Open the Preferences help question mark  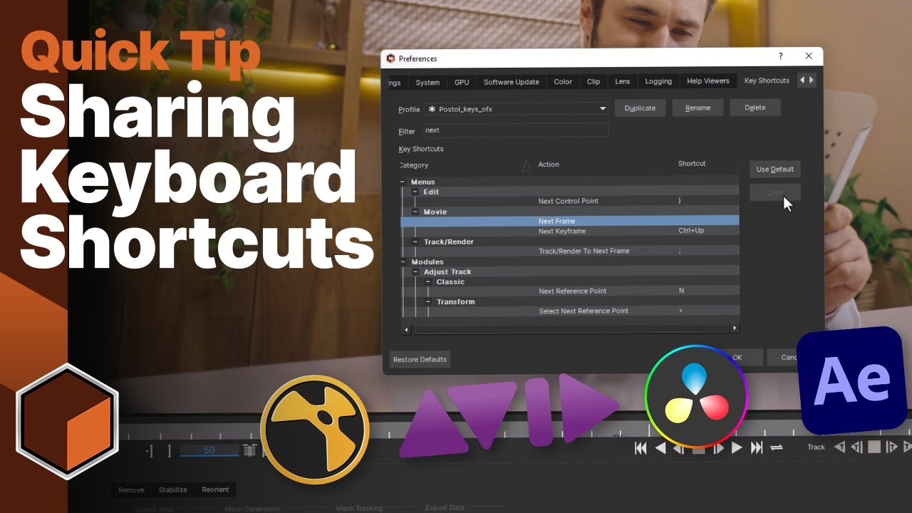click(x=780, y=56)
